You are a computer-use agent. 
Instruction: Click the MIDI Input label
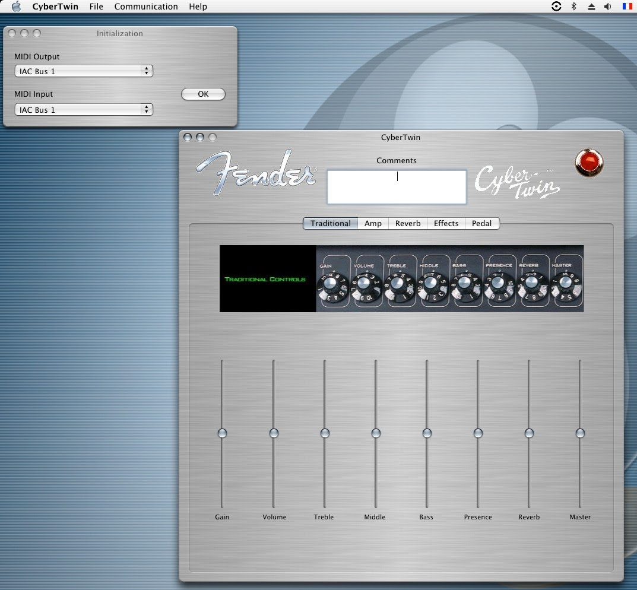[x=34, y=94]
